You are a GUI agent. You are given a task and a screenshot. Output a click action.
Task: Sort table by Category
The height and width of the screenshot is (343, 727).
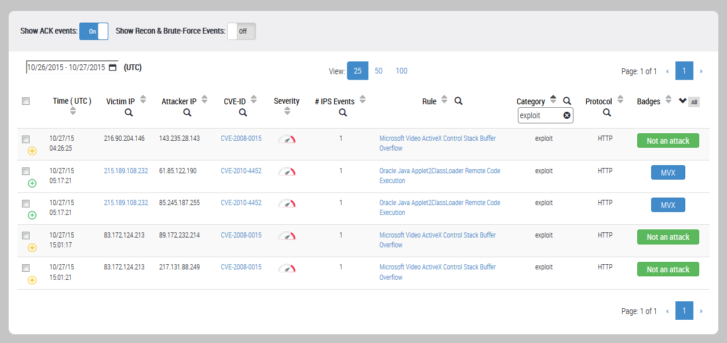553,99
